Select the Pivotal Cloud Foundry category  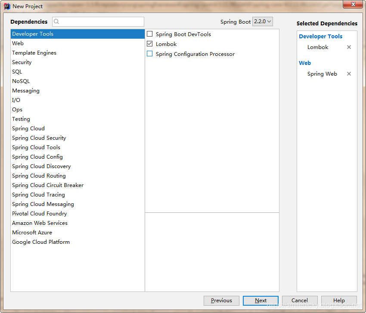(x=78, y=214)
